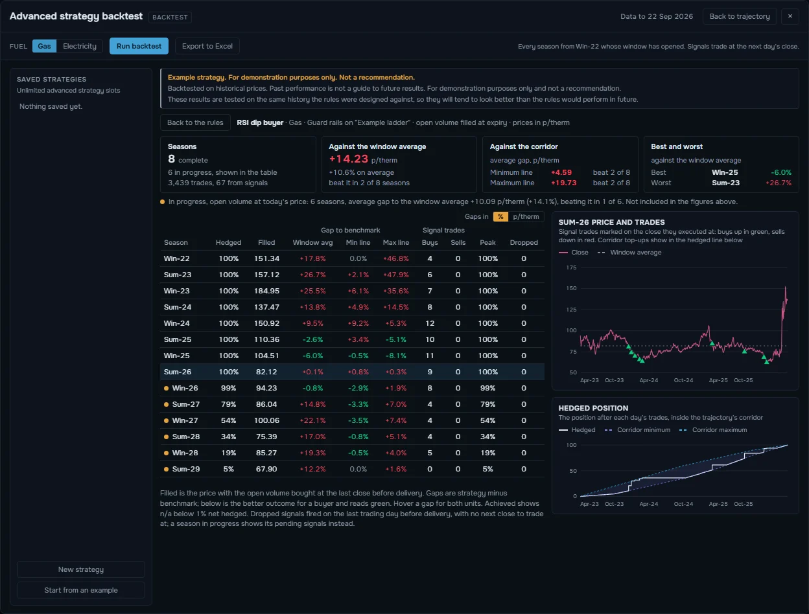Select the Win-23 season row
The height and width of the screenshot is (614, 809).
pos(352,291)
